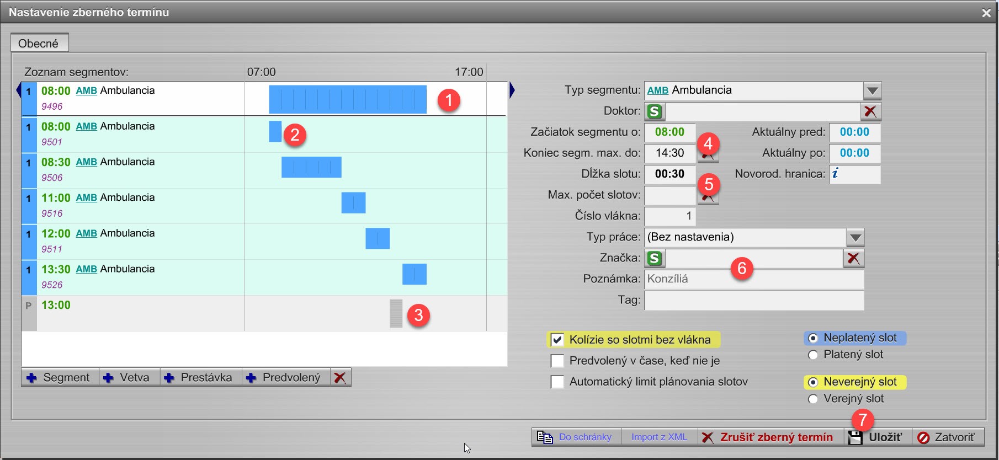Screen dimensions: 999x460
Task: Click the green S icon next to Doktor
Action: pyautogui.click(x=655, y=111)
